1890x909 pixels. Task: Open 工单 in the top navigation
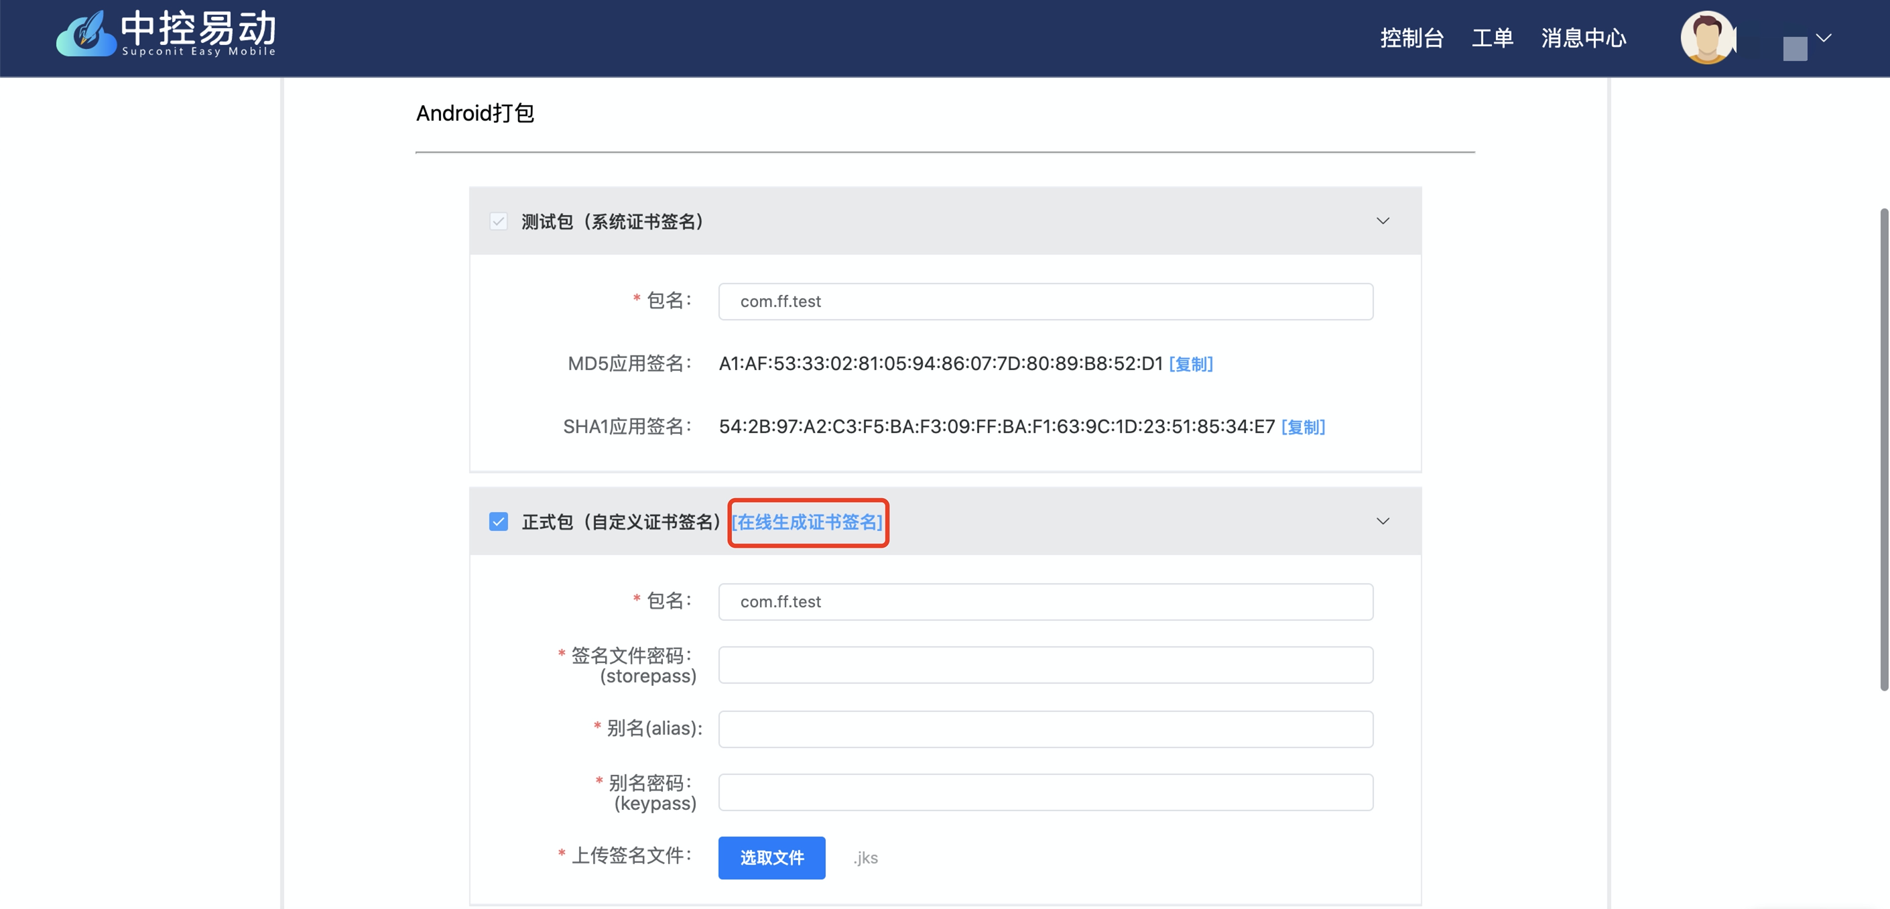tap(1493, 38)
